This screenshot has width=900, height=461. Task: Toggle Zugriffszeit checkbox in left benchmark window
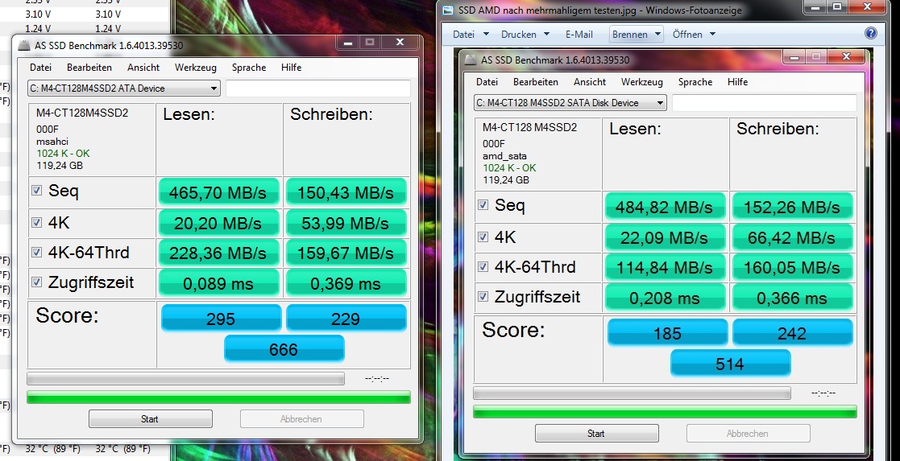pyautogui.click(x=36, y=282)
